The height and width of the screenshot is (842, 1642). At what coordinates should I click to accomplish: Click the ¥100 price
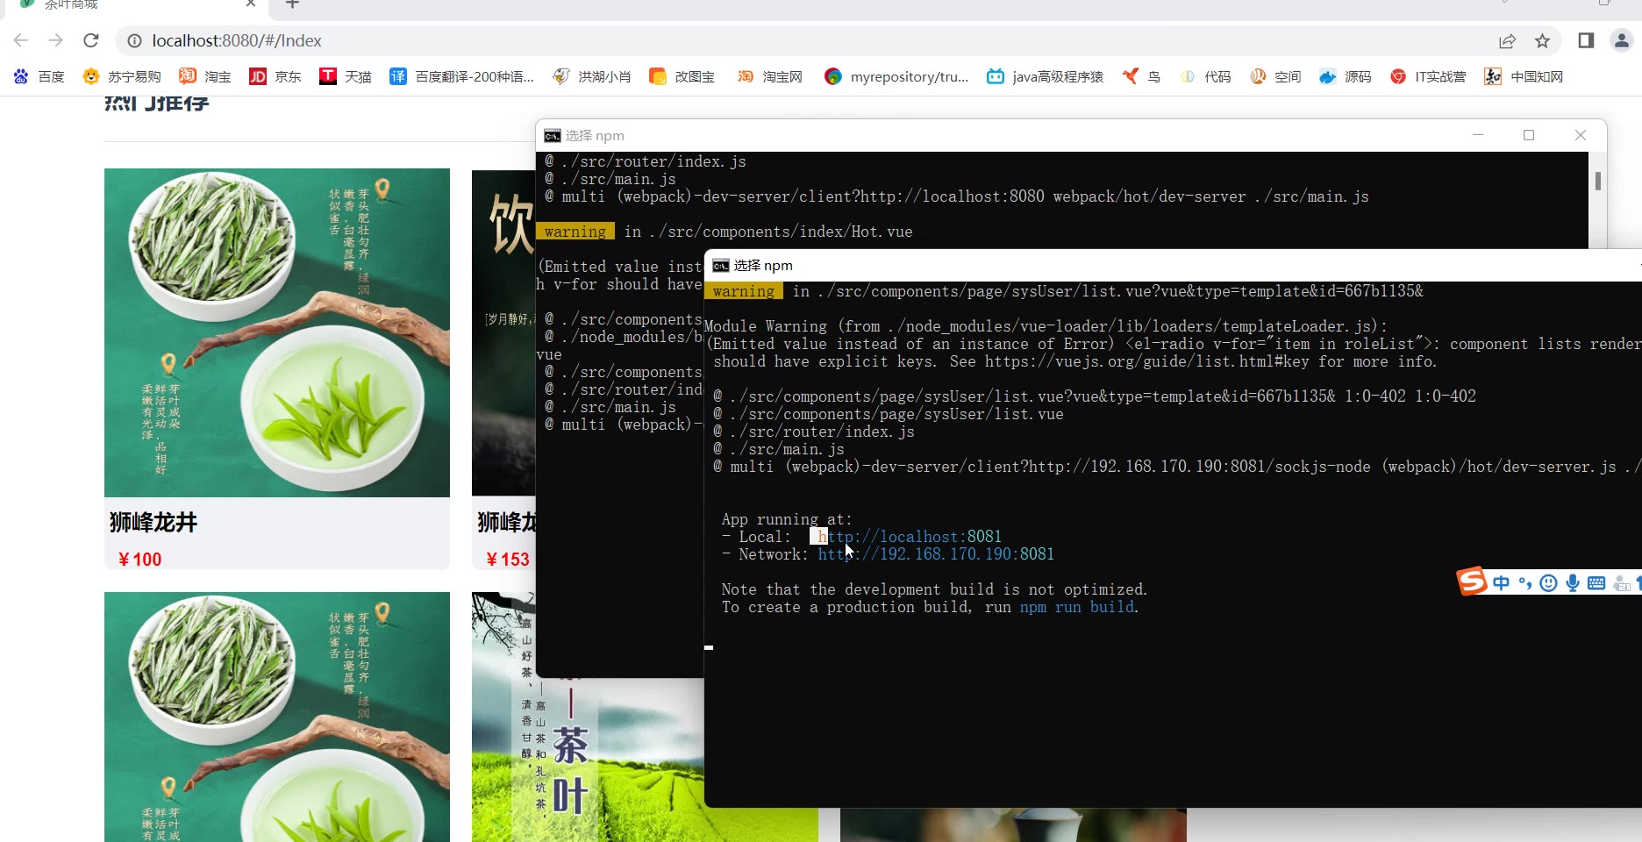tap(140, 560)
